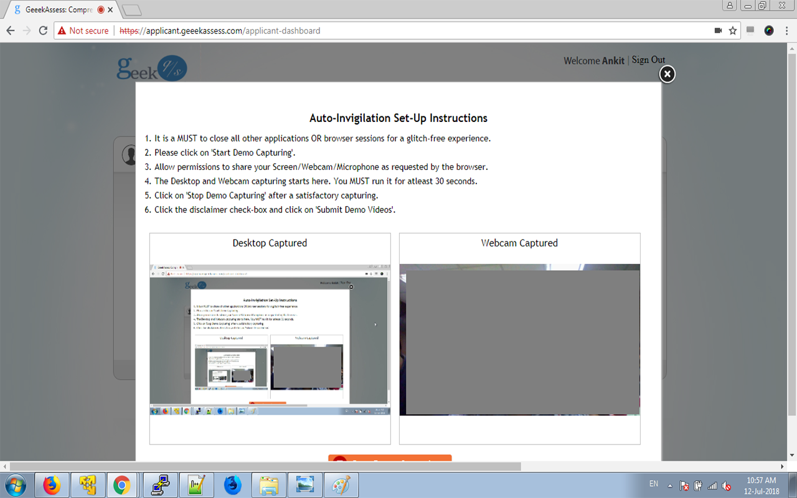Open the picture viewer taskbar icon

(x=305, y=485)
